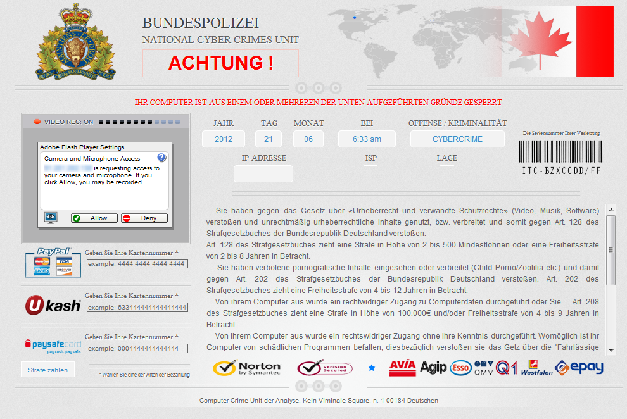
Task: Click the empty IP-ADRESSE box
Action: click(263, 174)
